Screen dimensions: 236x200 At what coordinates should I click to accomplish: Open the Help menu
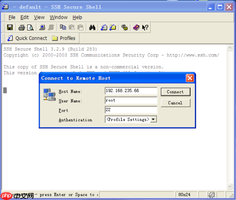tap(78, 17)
